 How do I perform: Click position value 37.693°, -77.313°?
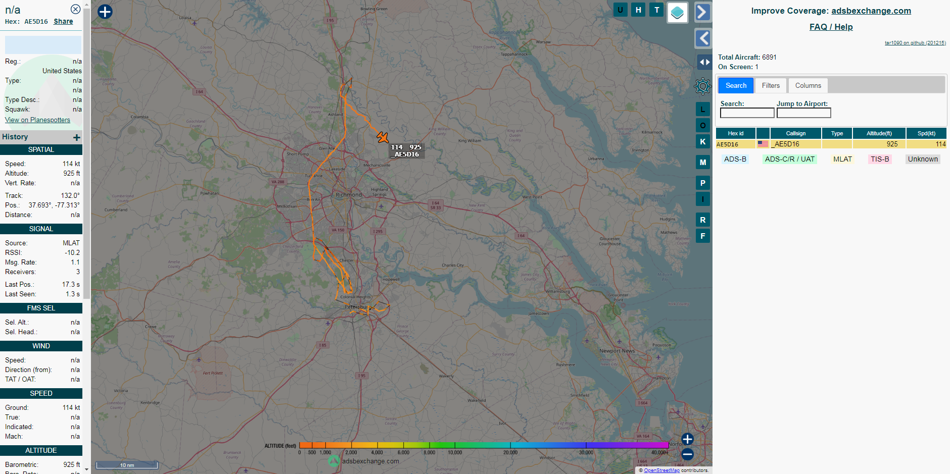pos(54,205)
